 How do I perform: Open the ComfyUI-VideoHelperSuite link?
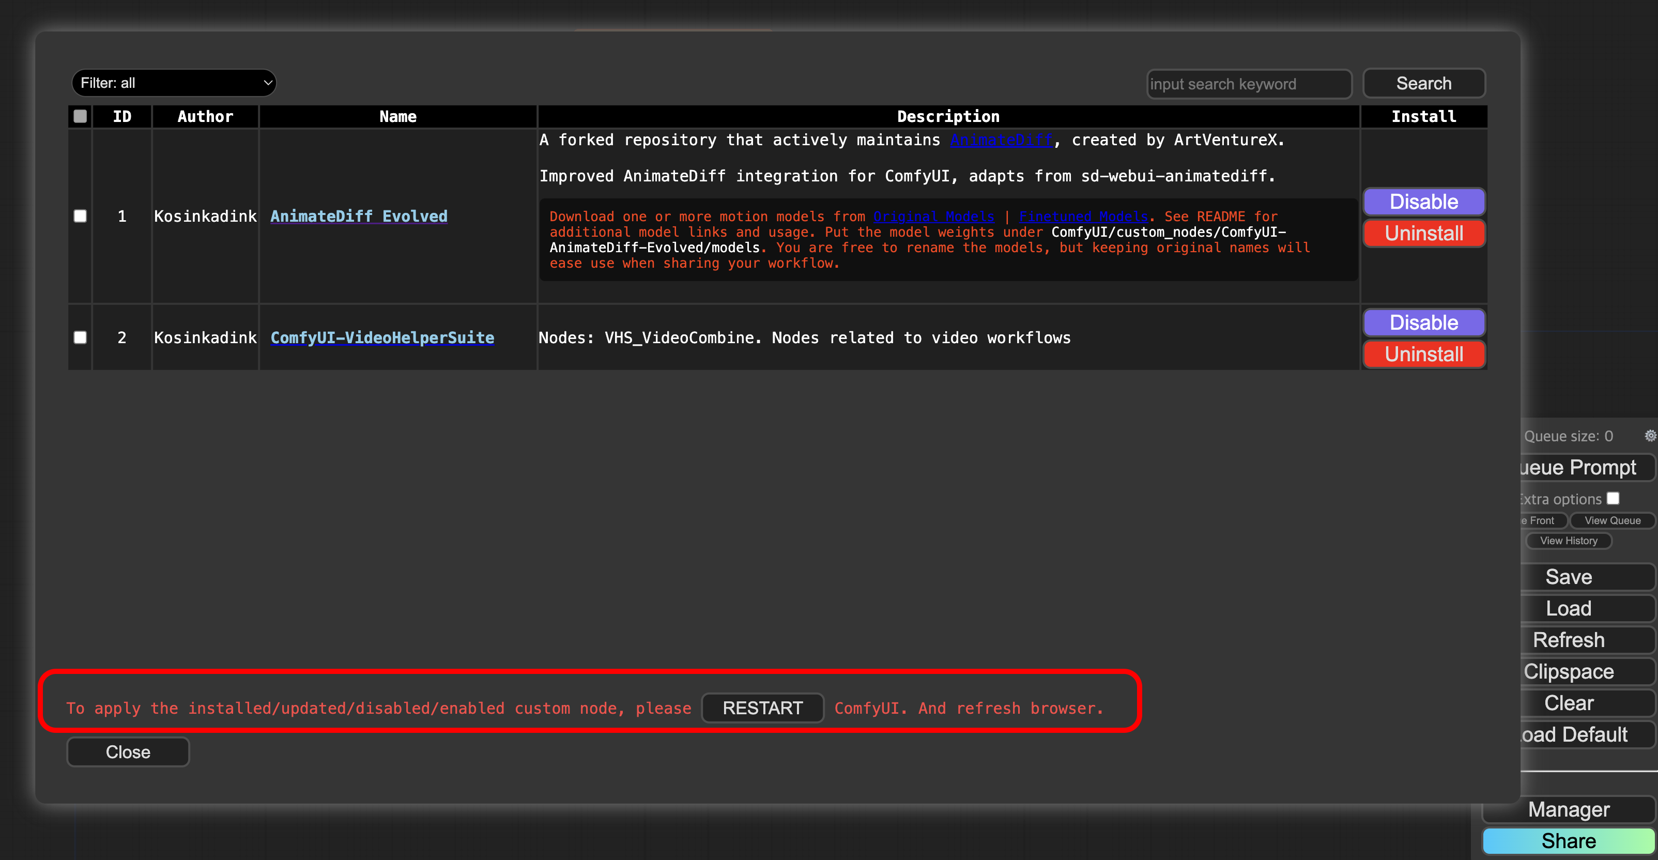coord(382,337)
